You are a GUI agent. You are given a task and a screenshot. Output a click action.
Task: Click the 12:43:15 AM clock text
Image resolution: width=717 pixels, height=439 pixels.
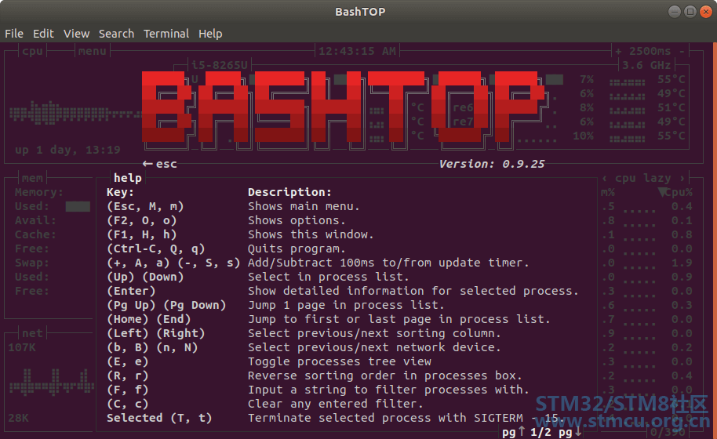pyautogui.click(x=357, y=51)
